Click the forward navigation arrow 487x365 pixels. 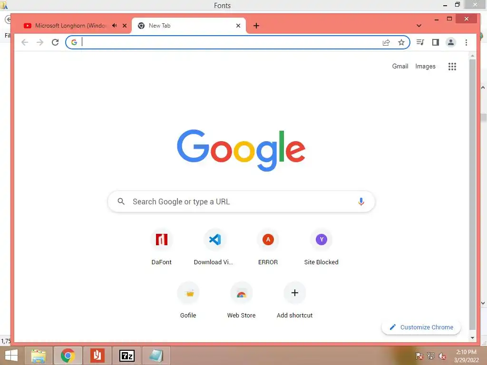(40, 42)
